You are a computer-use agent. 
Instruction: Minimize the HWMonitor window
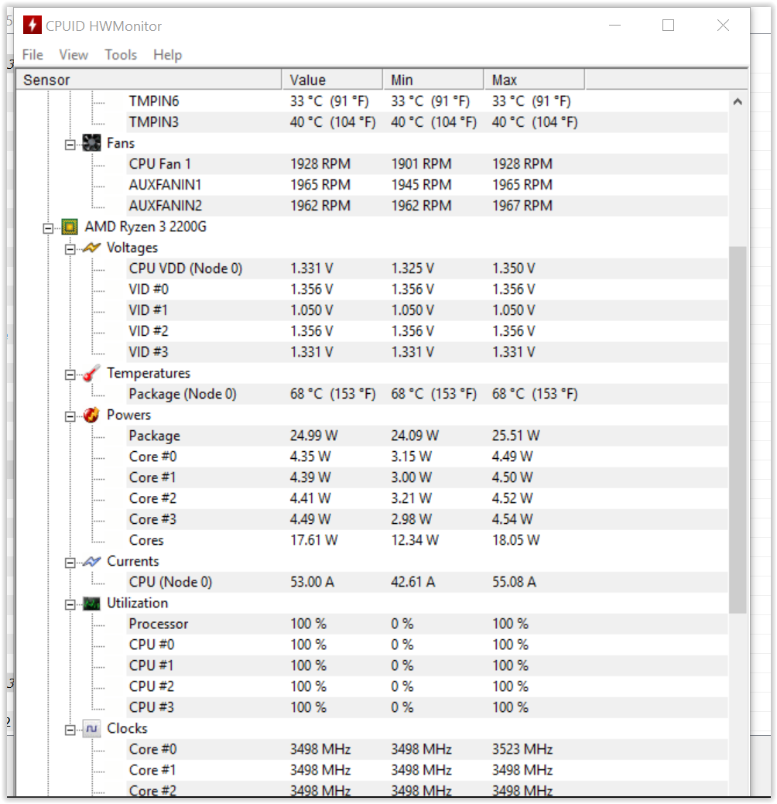[615, 25]
